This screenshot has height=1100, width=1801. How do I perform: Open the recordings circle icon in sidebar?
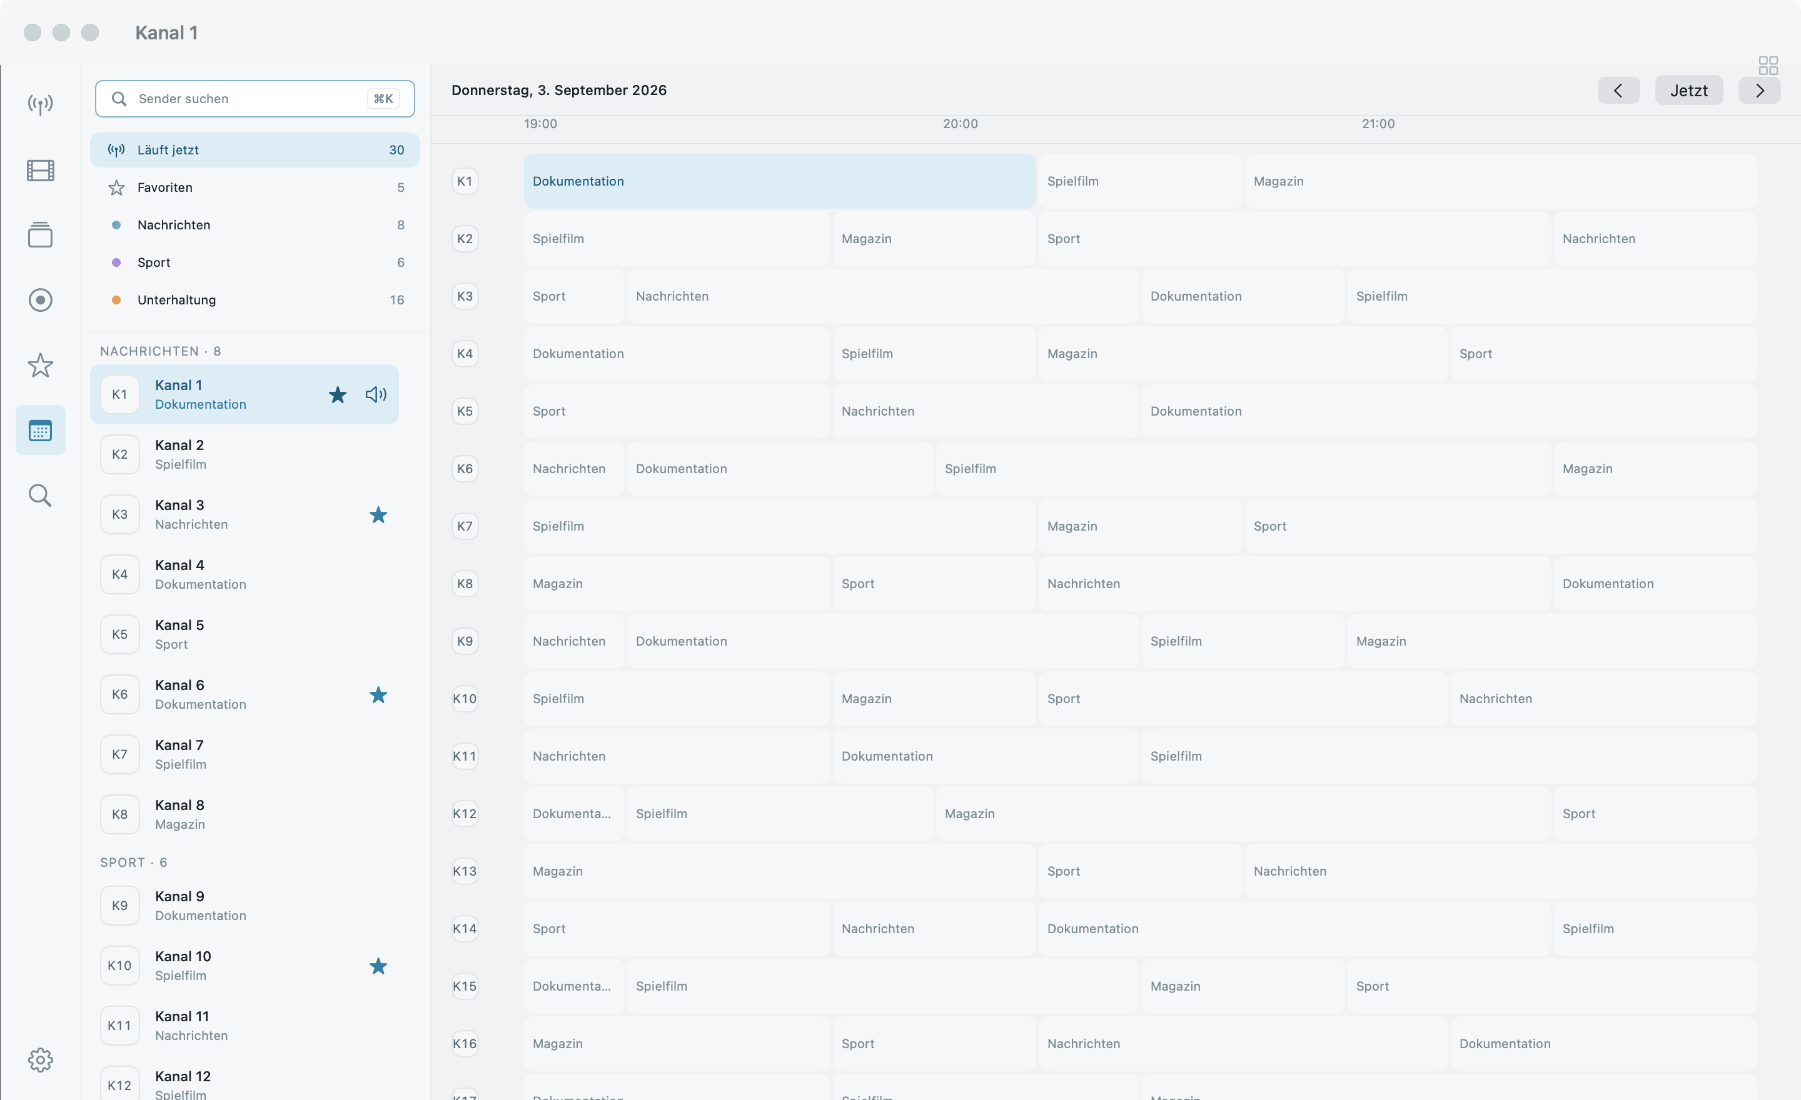pyautogui.click(x=40, y=300)
